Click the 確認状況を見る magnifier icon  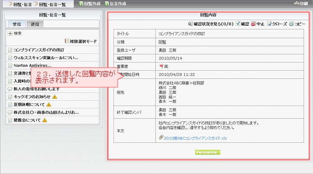click(190, 24)
